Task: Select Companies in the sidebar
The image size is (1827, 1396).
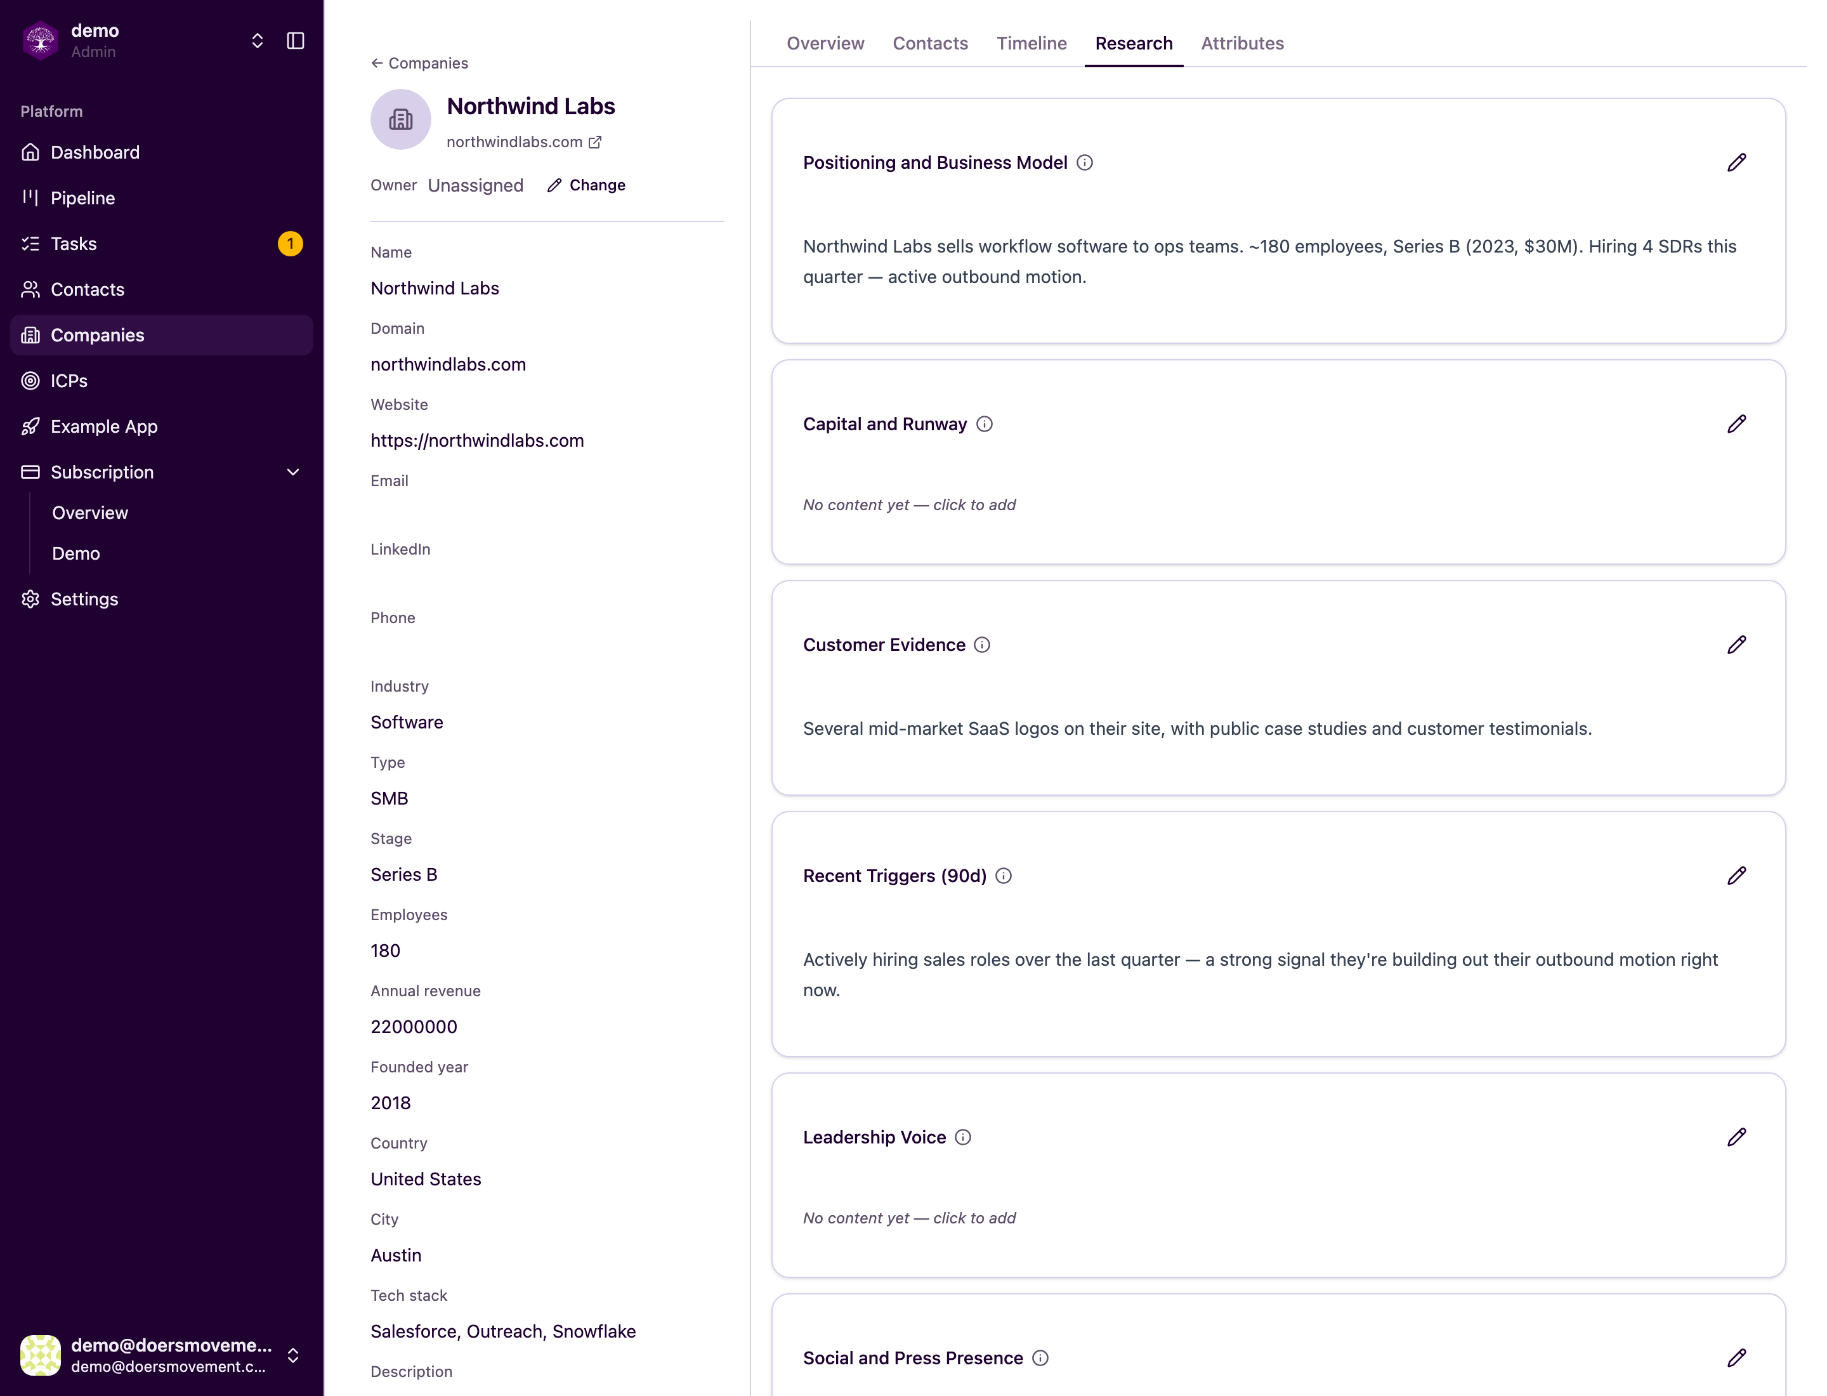Action: [x=161, y=335]
